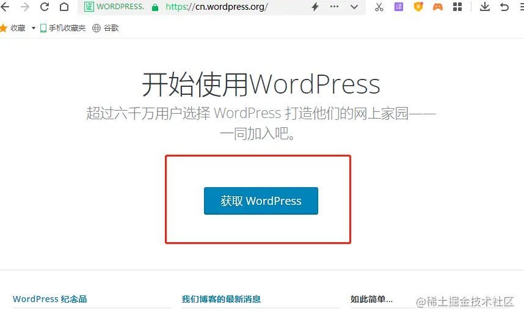Click the 如此简单... heading text
524x318 pixels.
(x=371, y=299)
